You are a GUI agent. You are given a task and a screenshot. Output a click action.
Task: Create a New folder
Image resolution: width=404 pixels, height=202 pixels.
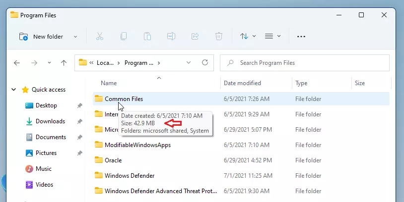pyautogui.click(x=41, y=37)
